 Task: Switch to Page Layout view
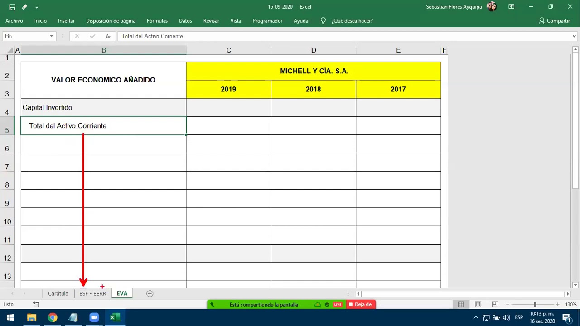click(478, 304)
